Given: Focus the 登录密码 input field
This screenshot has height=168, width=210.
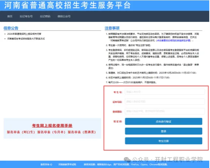Looking at the screenshot, I should [165, 111].
